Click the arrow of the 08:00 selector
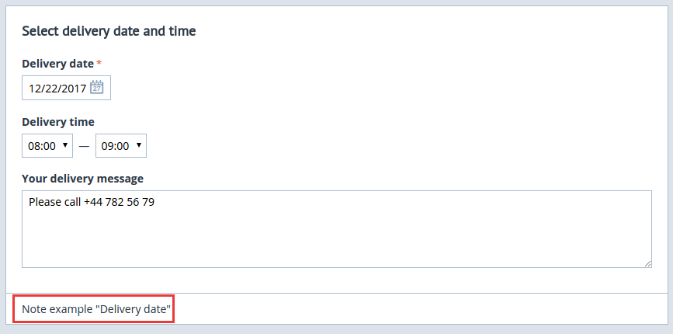The height and width of the screenshot is (334, 673). [64, 145]
